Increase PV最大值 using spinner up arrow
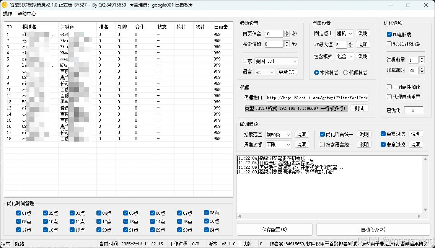 coord(350,43)
